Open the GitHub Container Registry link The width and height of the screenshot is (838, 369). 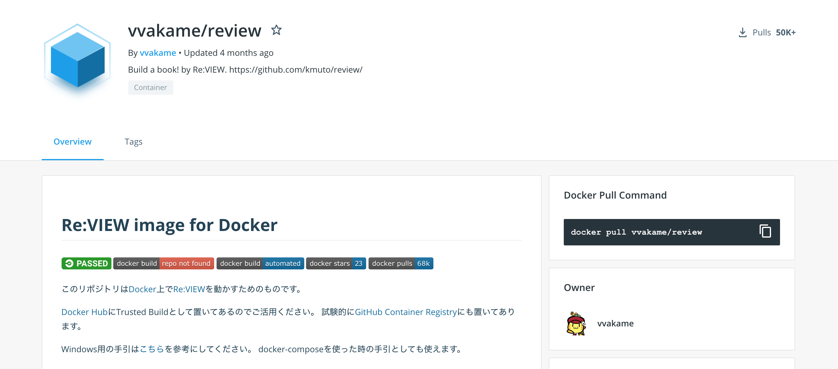click(x=406, y=312)
